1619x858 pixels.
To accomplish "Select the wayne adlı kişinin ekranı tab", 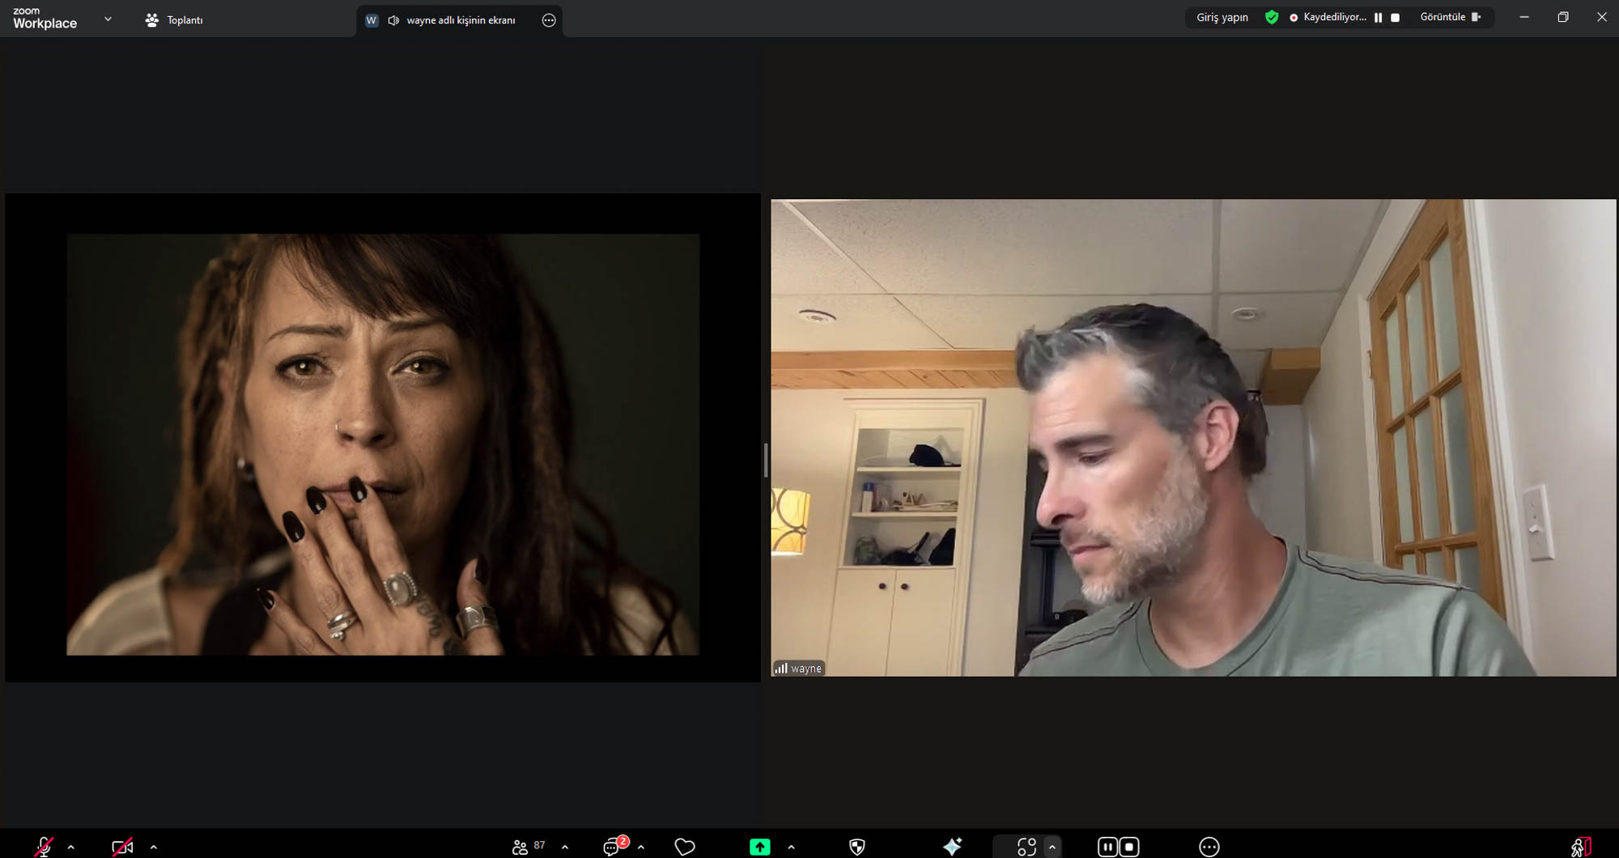I will pos(461,20).
